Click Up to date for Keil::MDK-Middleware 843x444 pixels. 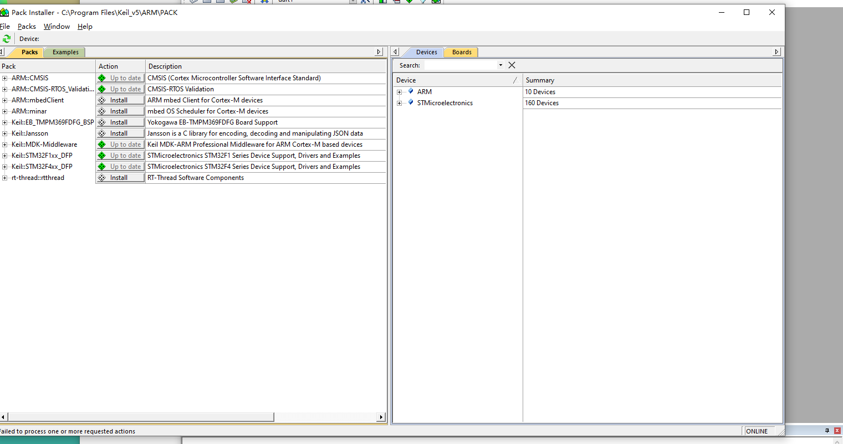point(120,144)
